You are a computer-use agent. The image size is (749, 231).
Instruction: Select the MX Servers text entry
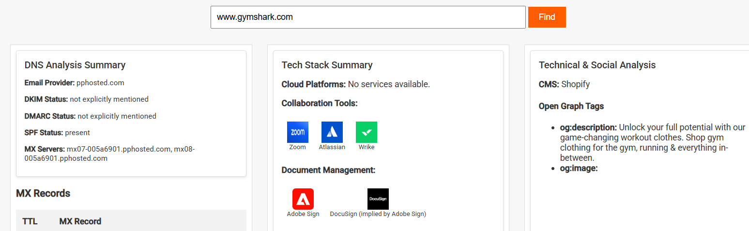(x=109, y=154)
